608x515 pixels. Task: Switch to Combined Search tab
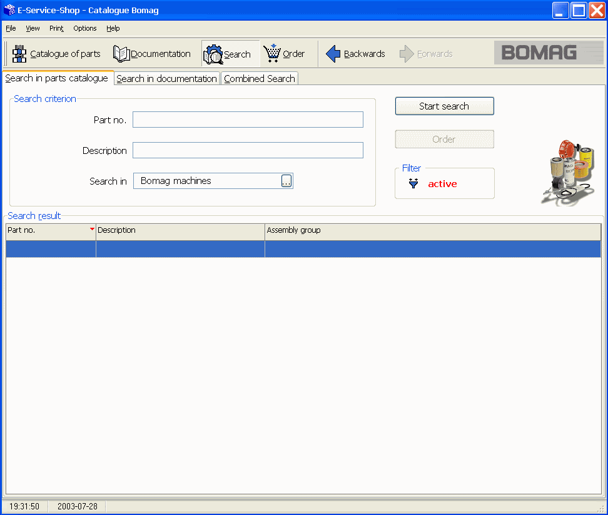pyautogui.click(x=260, y=78)
